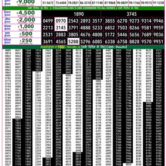Click winning number 3805
This screenshot has width=166, height=166.
tap(73, 35)
